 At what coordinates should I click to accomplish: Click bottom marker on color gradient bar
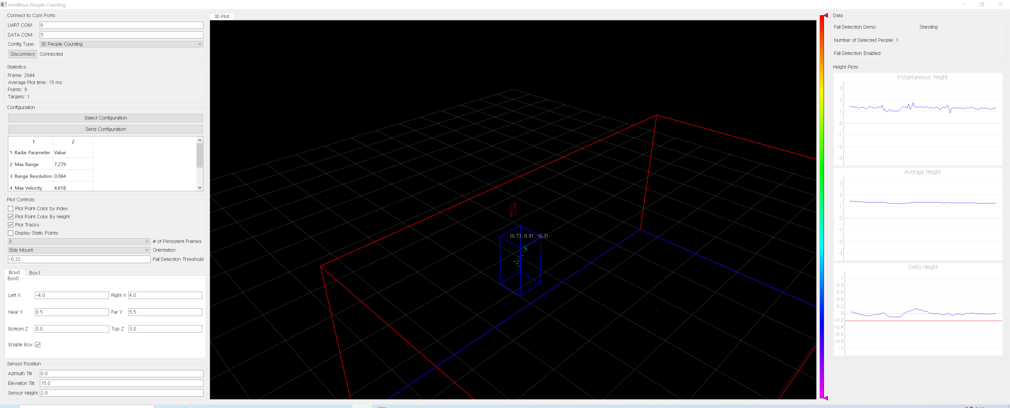(825, 398)
